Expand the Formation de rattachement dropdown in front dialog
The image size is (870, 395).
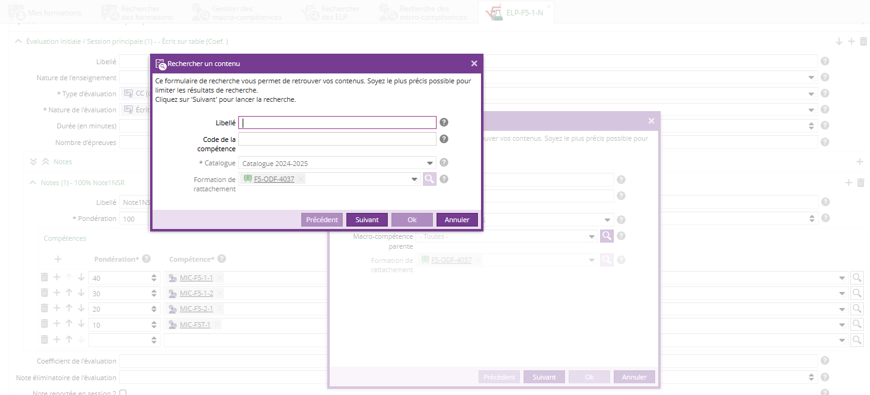(415, 180)
